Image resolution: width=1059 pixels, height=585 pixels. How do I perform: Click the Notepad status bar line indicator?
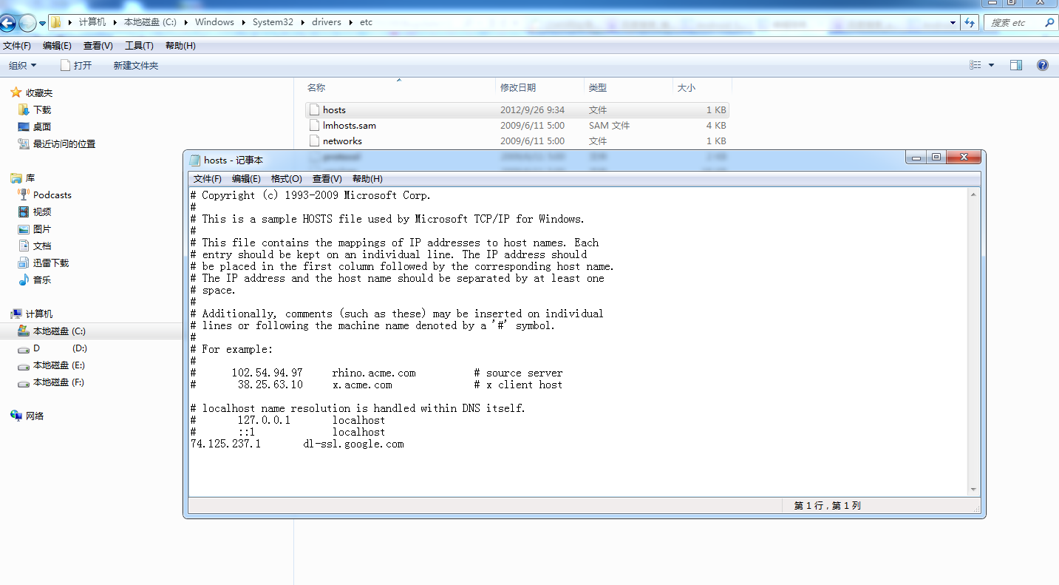(828, 506)
